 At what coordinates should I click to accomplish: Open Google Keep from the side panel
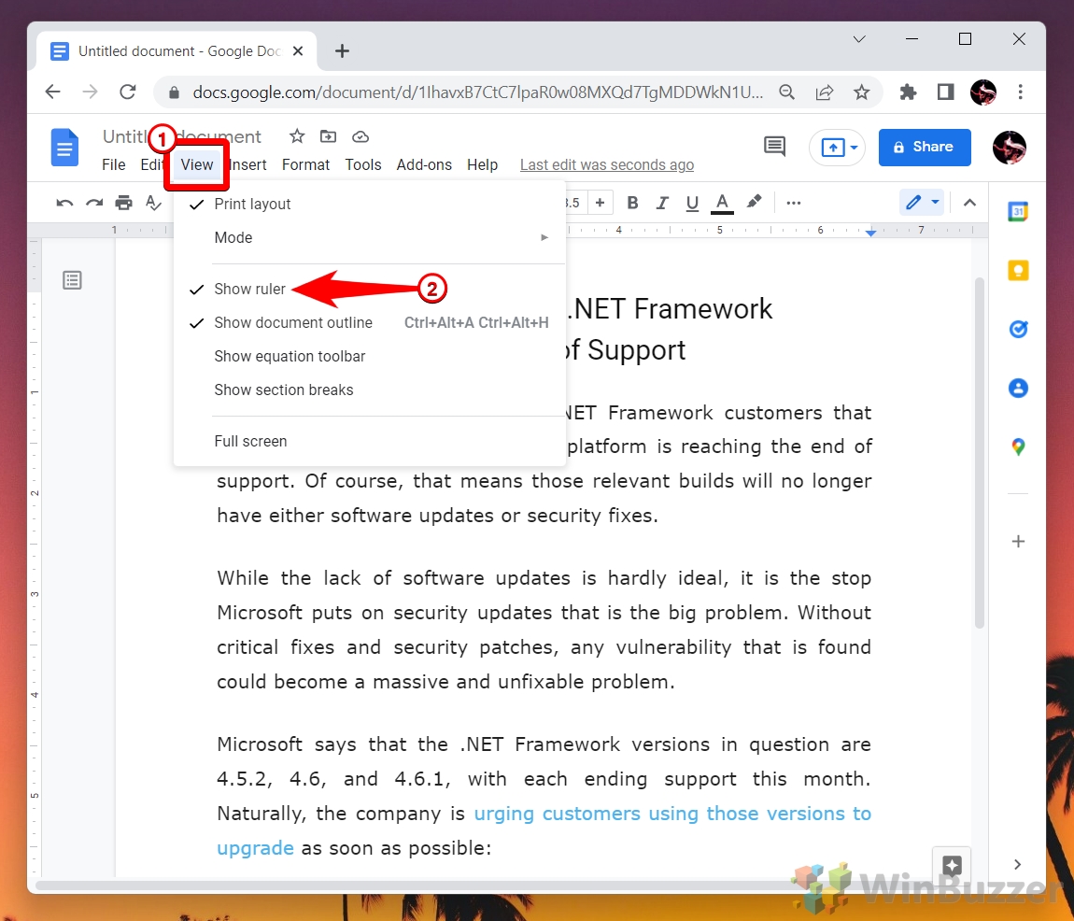pyautogui.click(x=1018, y=271)
